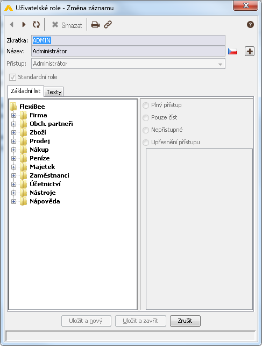Click the Zrušit button
Viewport: 262px width, 346px height.
click(185, 321)
